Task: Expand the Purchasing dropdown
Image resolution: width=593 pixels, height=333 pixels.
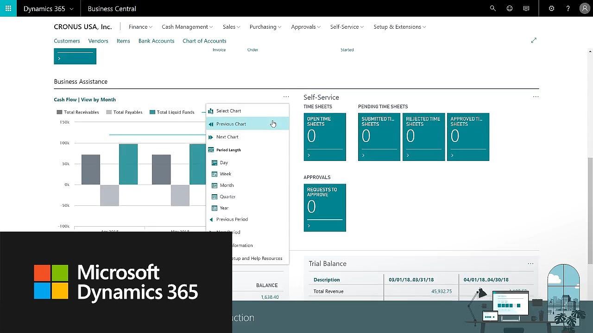Action: pyautogui.click(x=265, y=27)
